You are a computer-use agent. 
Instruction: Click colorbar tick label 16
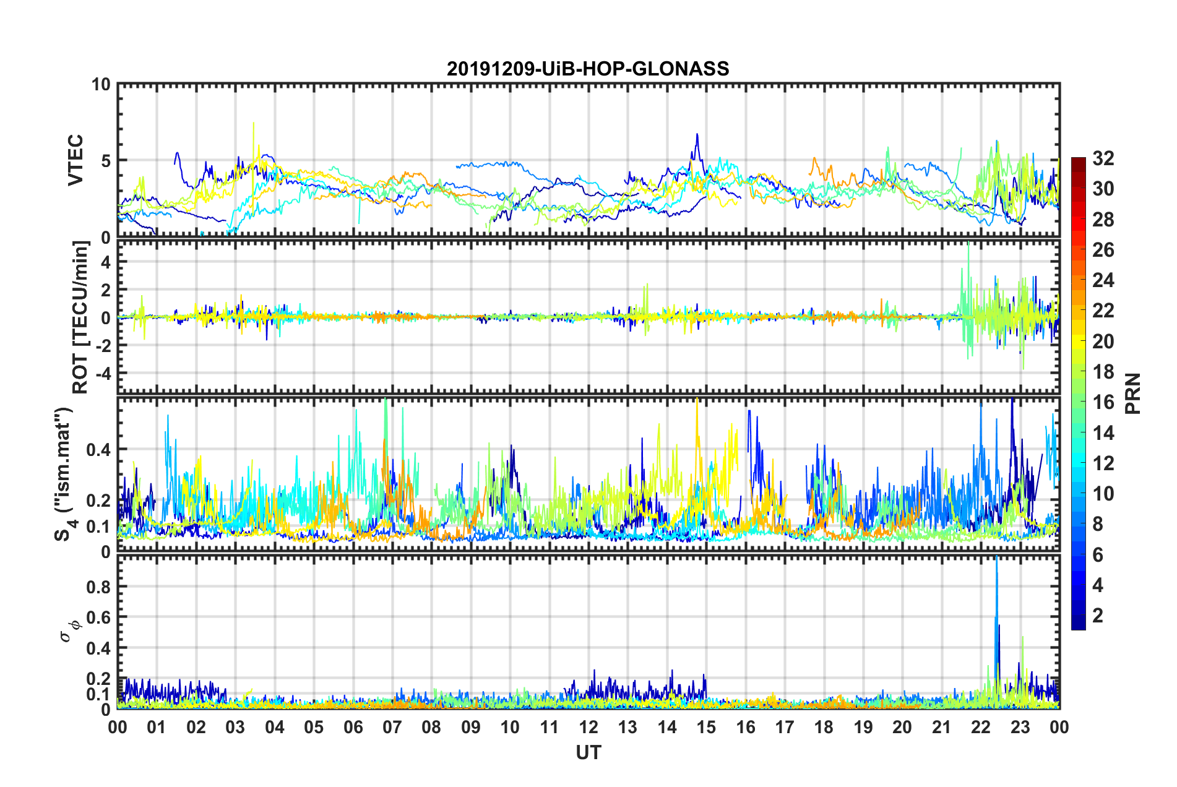click(1103, 402)
